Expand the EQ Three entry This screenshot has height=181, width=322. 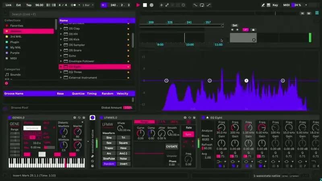pos(61,72)
